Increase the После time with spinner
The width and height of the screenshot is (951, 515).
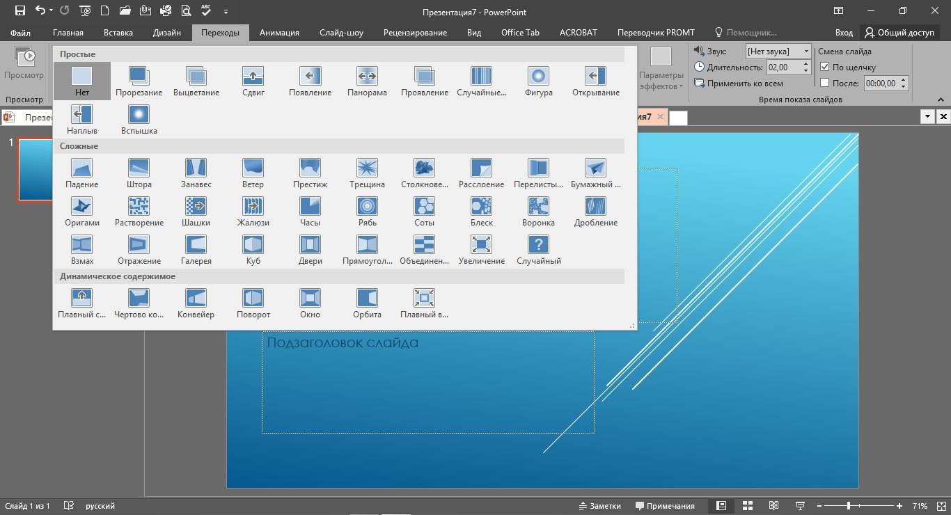click(904, 80)
